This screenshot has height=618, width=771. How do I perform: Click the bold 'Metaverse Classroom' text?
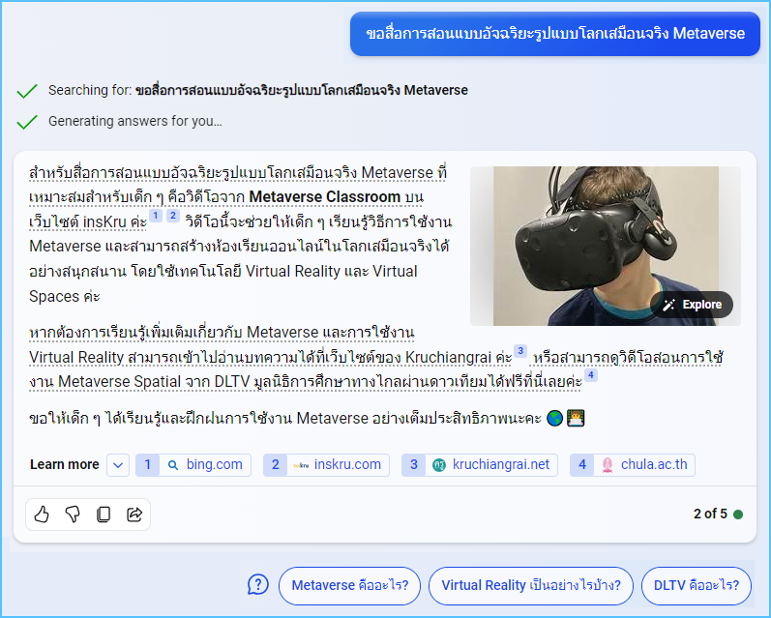click(324, 196)
